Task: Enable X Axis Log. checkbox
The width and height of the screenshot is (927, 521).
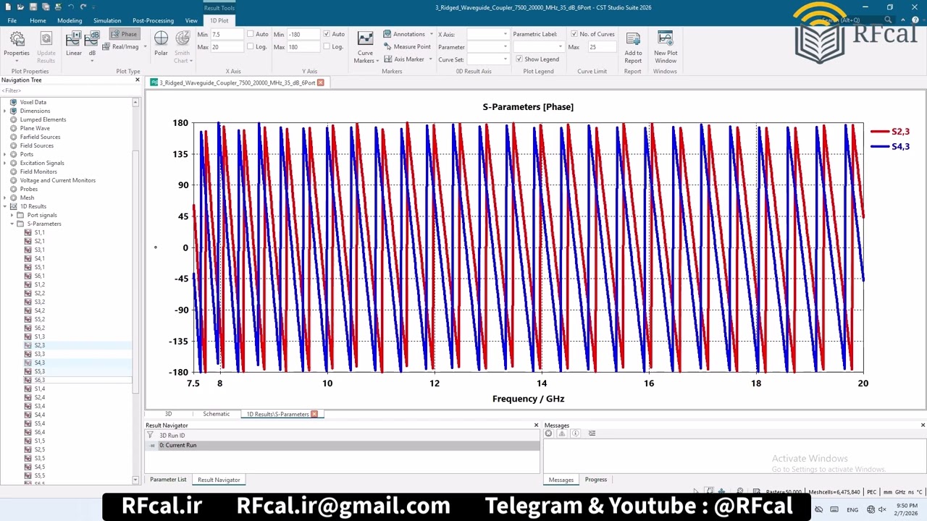Action: coord(251,46)
